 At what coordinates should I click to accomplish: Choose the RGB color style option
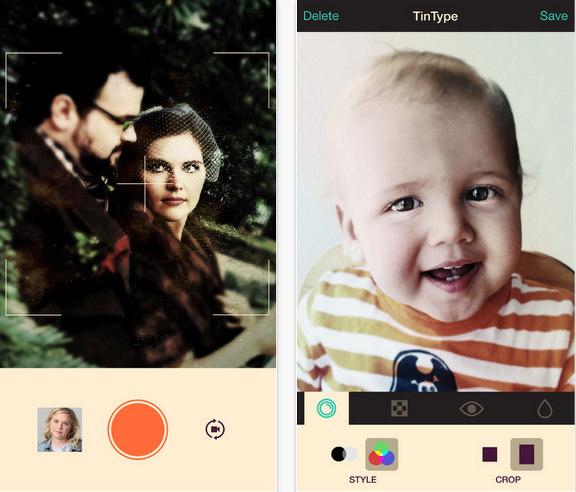coord(381,454)
